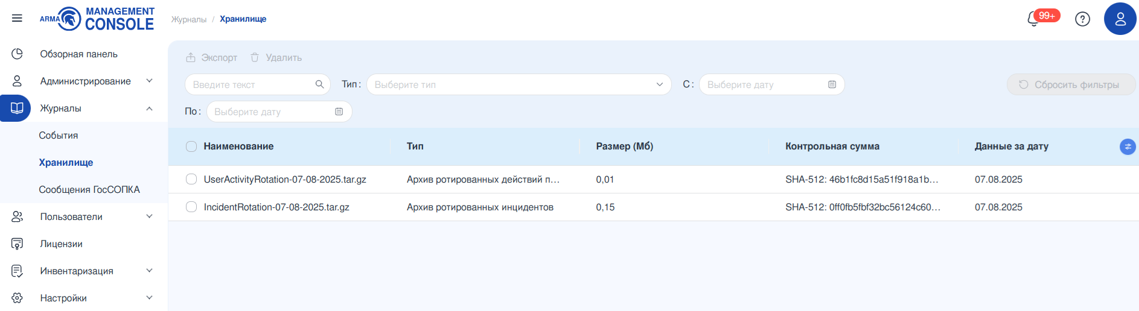Check the UserActivityRotation-07-08-2025.tar.gz row

tap(191, 179)
